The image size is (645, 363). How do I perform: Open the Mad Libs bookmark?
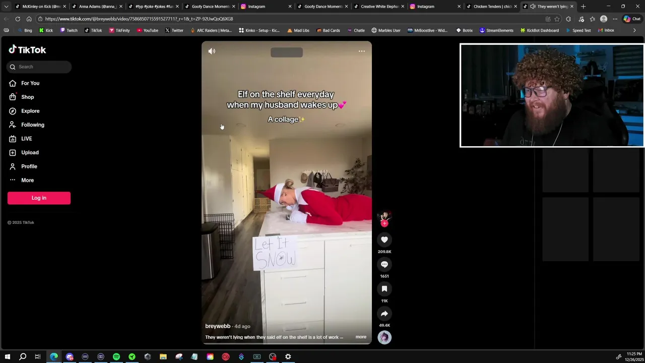pos(298,30)
